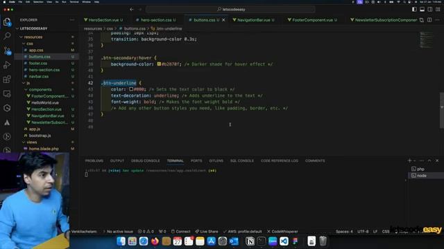
Task: Open the triangle-shaped extension icon in activity bar
Action: (7, 122)
